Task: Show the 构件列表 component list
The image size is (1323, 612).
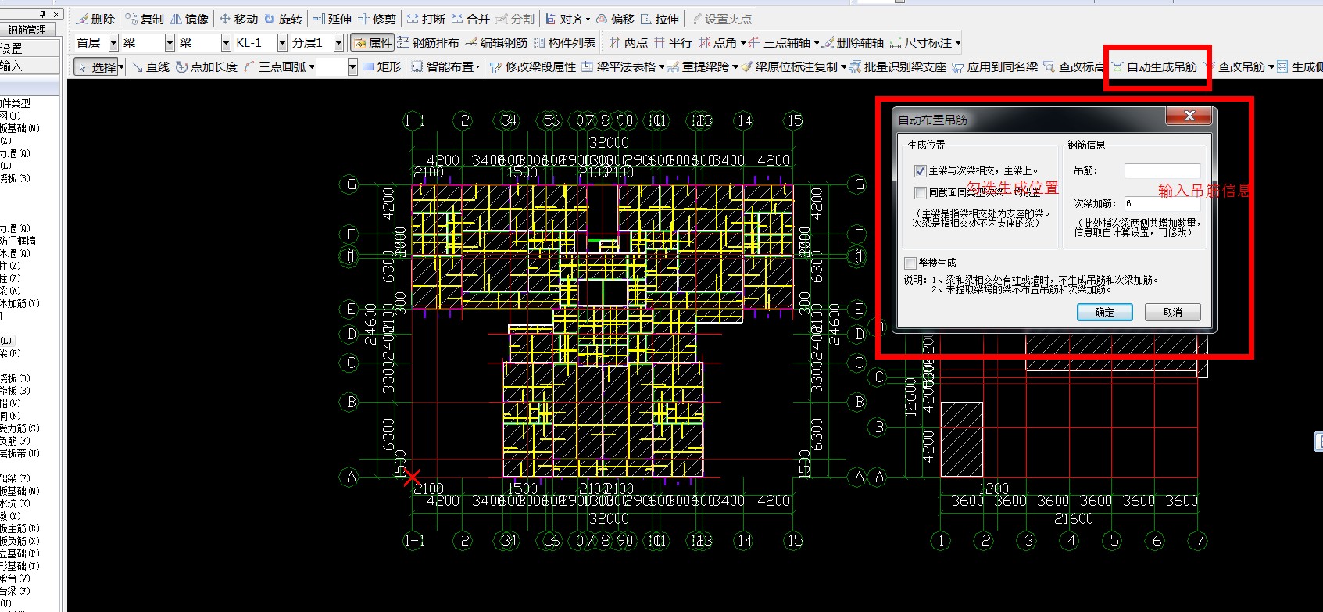Action: (x=564, y=42)
